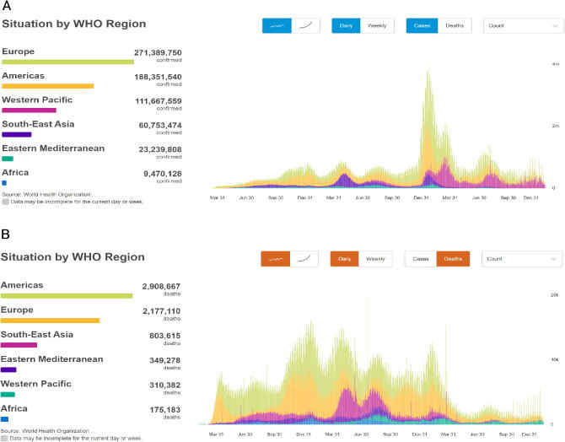Click the 271,389,750 confirmed value
The height and width of the screenshot is (442, 565).
point(158,53)
